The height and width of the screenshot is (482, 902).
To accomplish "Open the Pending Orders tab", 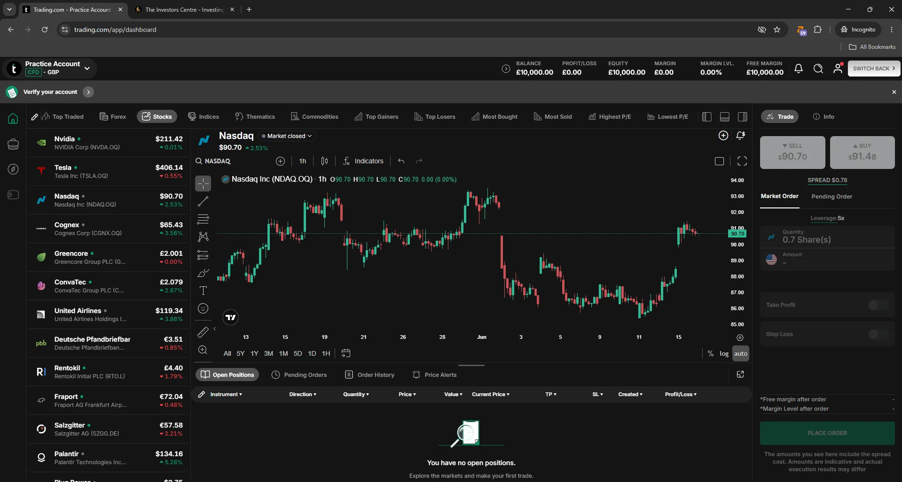I will point(299,375).
